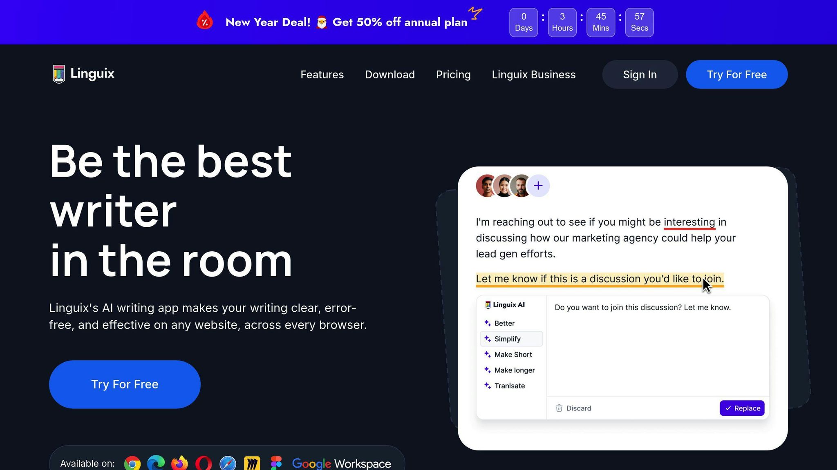Click the Chrome browser icon
This screenshot has height=470, width=837.
(132, 463)
